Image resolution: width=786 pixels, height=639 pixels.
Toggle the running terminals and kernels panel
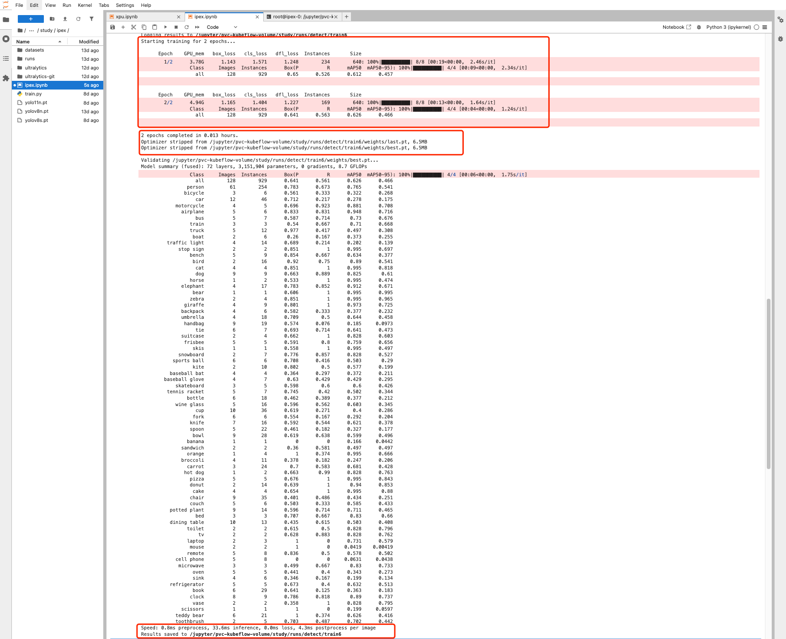[6, 39]
